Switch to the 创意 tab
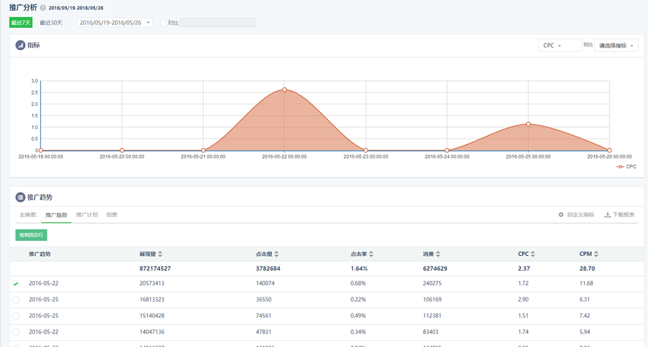Viewport: 648px width, 347px height. coord(112,215)
